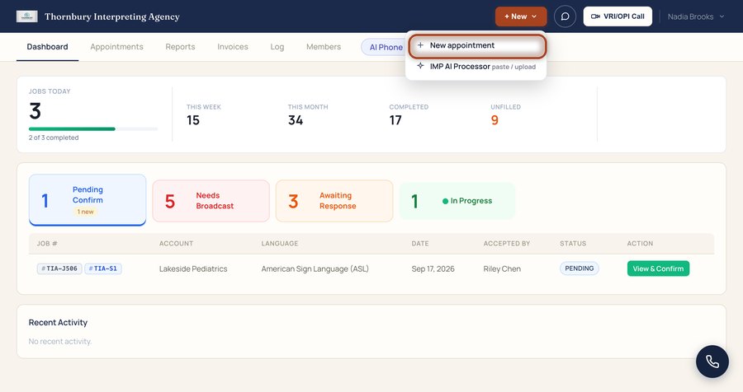Screen dimensions: 743x392
Task: Click the plus icon beside New appointment
Action: (x=420, y=45)
